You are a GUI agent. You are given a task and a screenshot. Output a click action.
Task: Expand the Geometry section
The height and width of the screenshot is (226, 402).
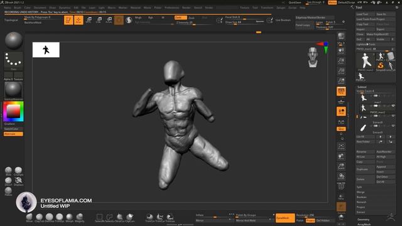tap(363, 220)
